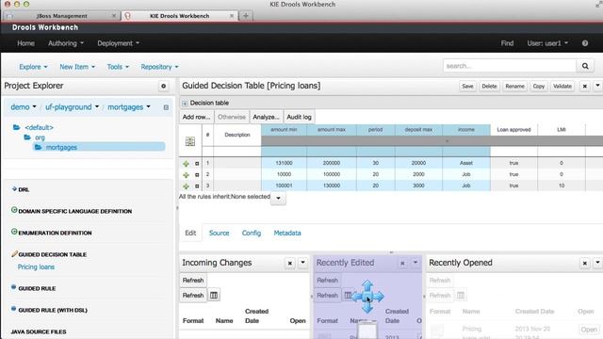Open the Repository dropdown
603x339 pixels.
coord(159,67)
